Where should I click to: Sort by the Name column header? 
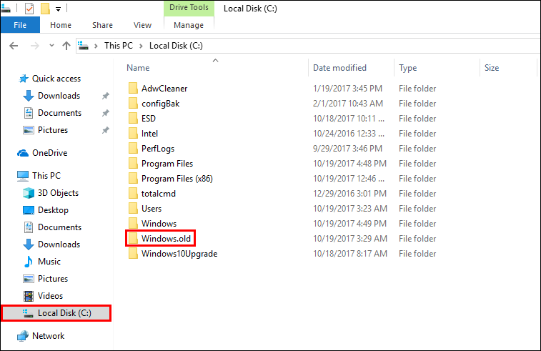(x=138, y=68)
